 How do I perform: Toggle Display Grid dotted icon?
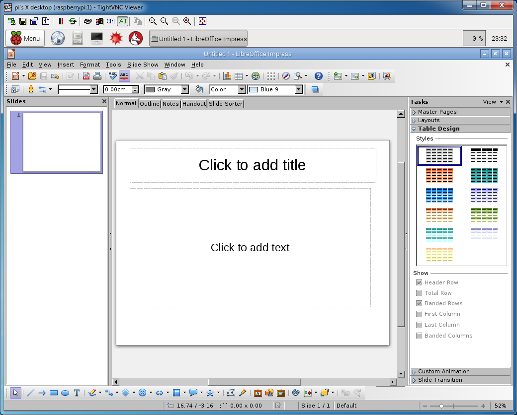click(271, 76)
